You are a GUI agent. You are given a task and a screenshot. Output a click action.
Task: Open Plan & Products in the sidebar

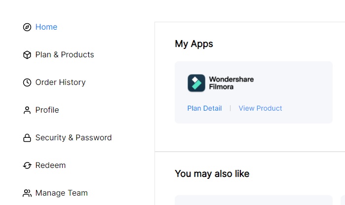pyautogui.click(x=65, y=55)
